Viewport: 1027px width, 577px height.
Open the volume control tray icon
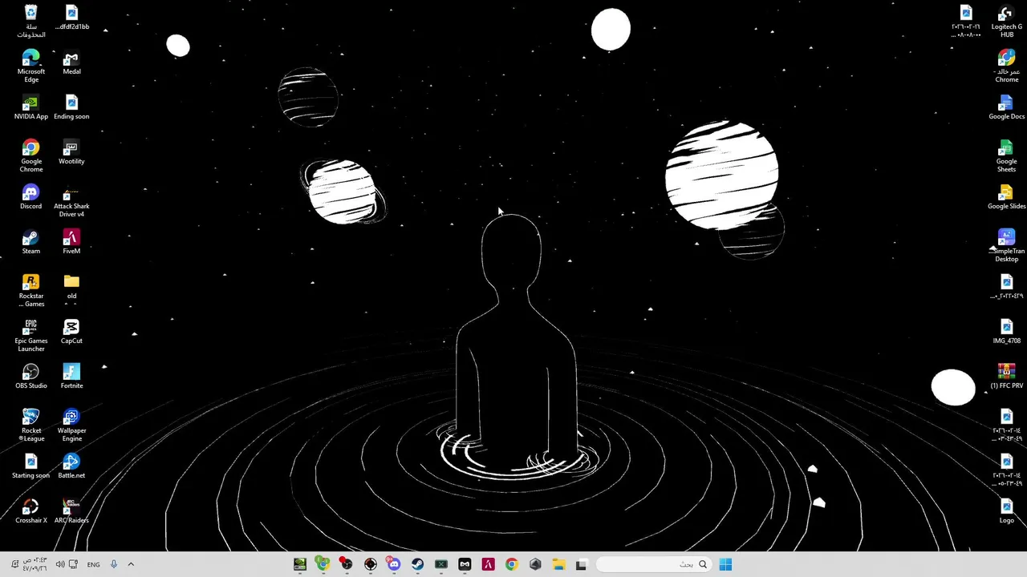click(59, 564)
